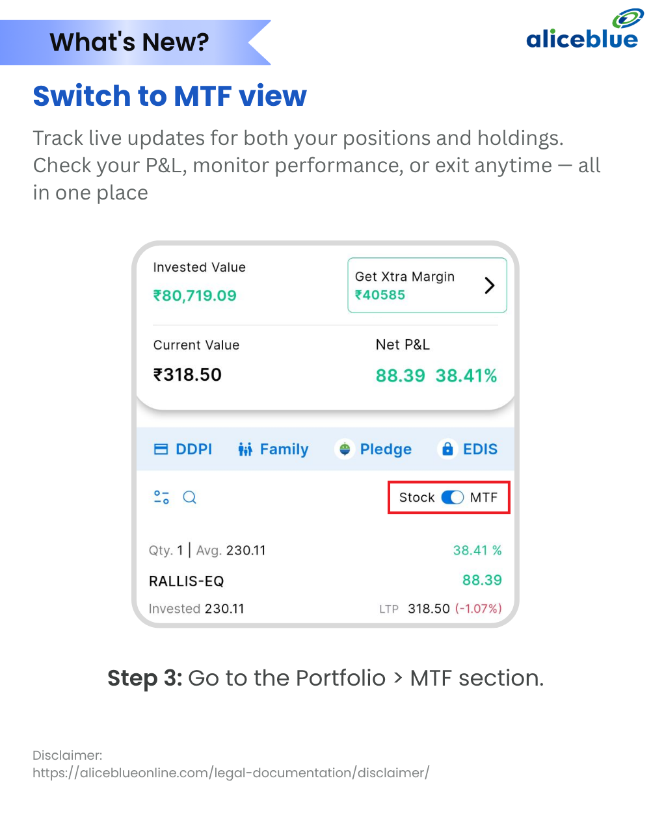Click the What's New banner

(x=135, y=42)
